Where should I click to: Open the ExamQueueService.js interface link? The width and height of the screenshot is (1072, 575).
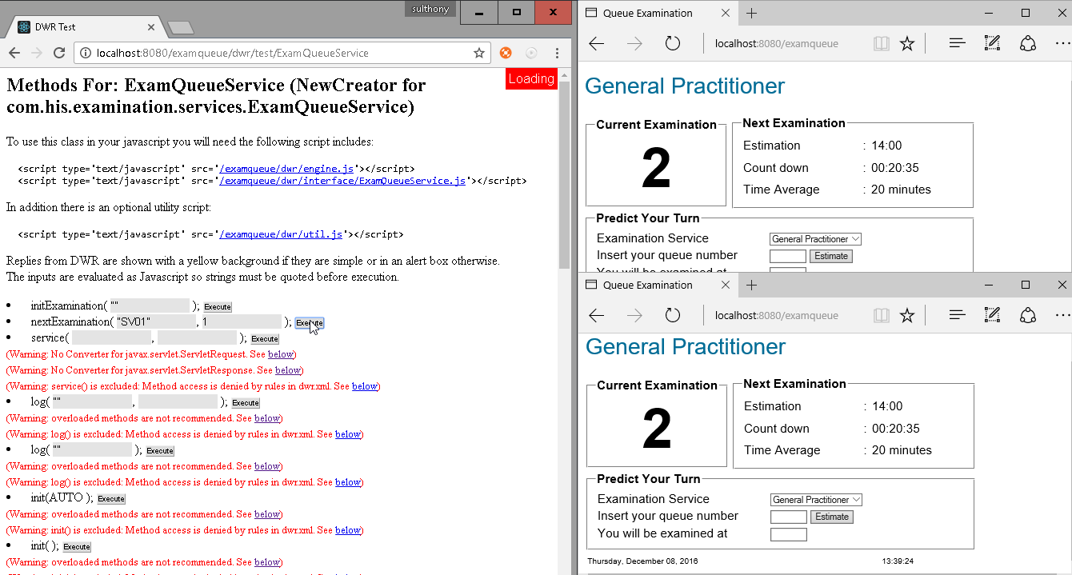pos(342,181)
